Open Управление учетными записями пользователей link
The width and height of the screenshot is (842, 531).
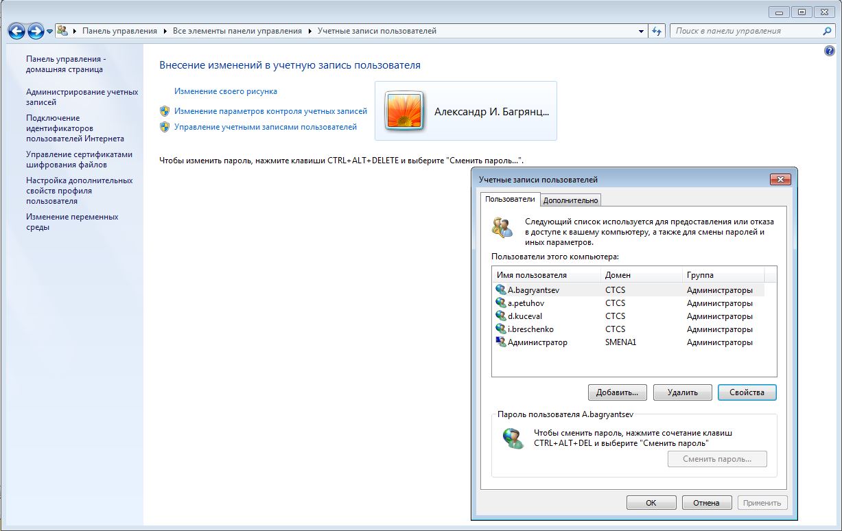click(266, 127)
